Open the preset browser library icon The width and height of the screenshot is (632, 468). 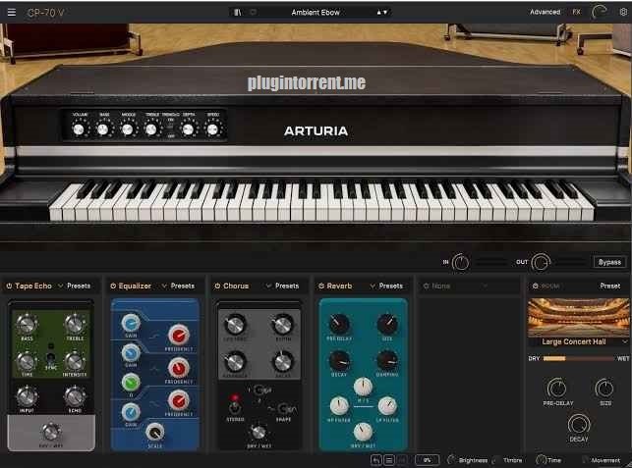point(238,13)
